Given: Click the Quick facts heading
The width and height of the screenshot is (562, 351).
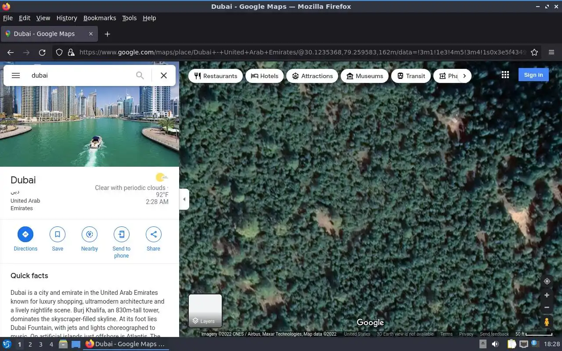Looking at the screenshot, I should point(29,276).
